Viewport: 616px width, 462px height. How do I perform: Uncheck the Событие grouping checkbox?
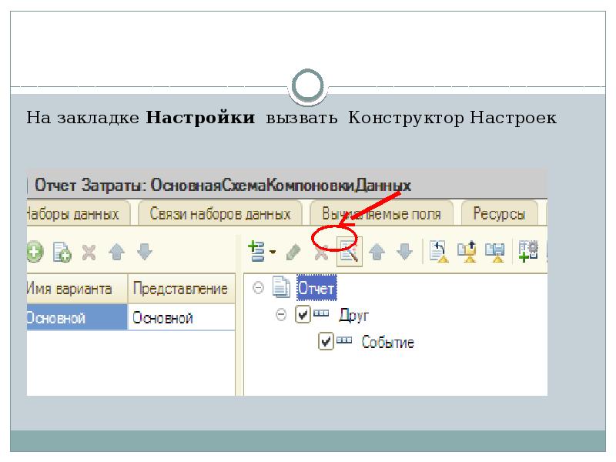326,341
